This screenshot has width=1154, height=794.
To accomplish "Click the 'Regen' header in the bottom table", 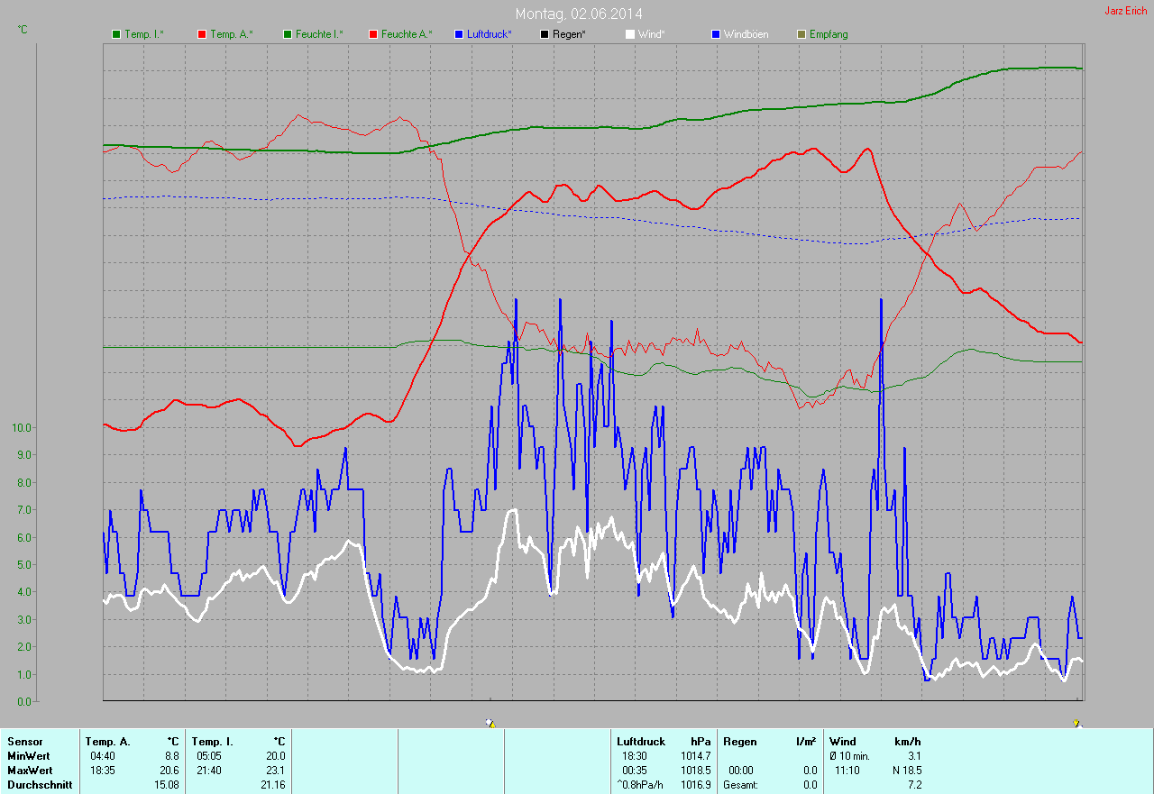I will point(738,742).
